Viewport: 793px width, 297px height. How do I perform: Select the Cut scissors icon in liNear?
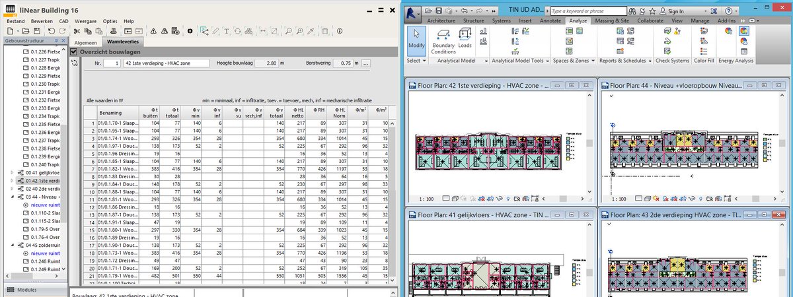click(x=77, y=31)
